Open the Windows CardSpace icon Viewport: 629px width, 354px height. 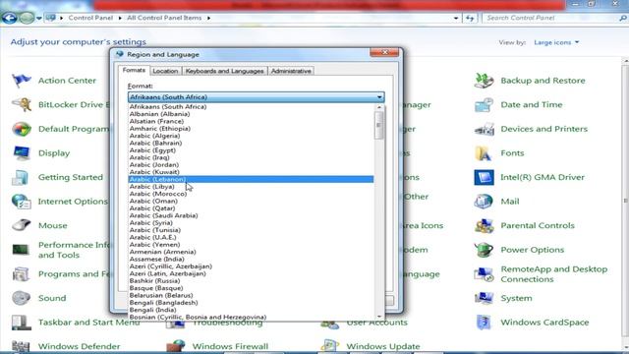pyautogui.click(x=484, y=323)
